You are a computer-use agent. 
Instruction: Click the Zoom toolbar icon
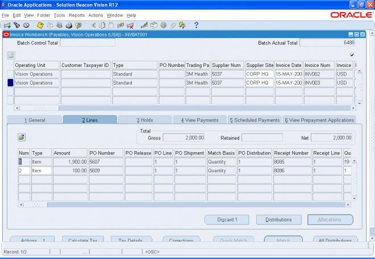point(154,25)
